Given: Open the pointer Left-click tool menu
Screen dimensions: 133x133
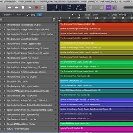Looking at the screenshot, I should (74, 15).
